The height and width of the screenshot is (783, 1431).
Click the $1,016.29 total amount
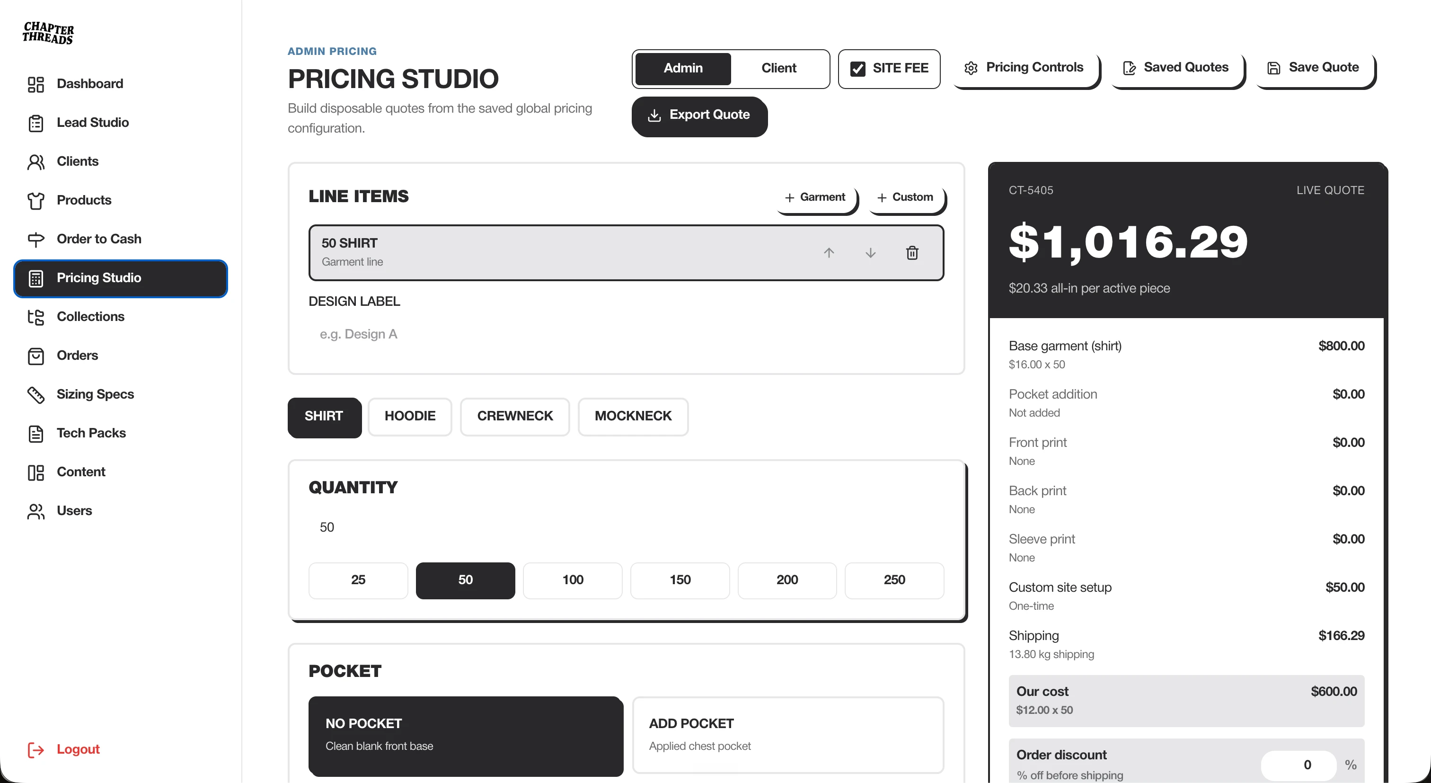tap(1128, 243)
